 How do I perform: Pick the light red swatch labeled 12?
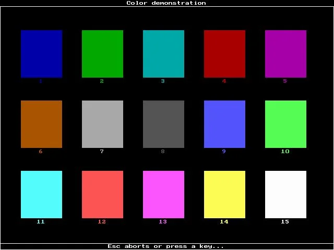pos(102,194)
